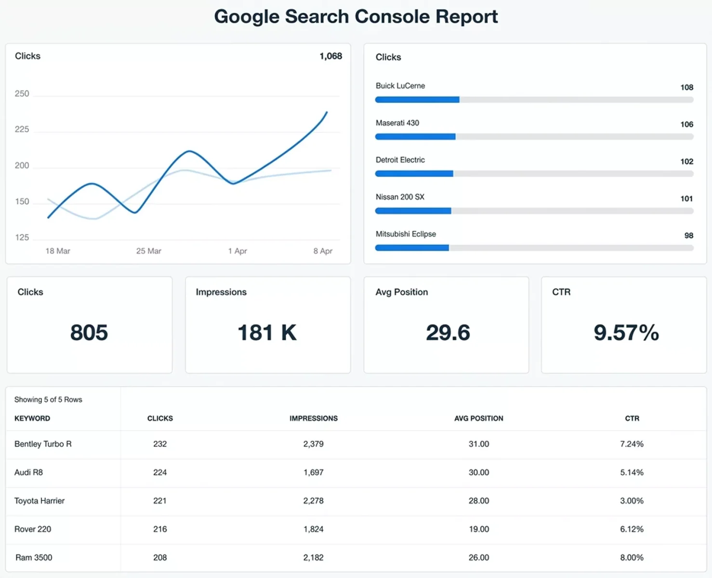The height and width of the screenshot is (578, 712).
Task: Click the AVG POSITION column header
Action: pos(478,418)
